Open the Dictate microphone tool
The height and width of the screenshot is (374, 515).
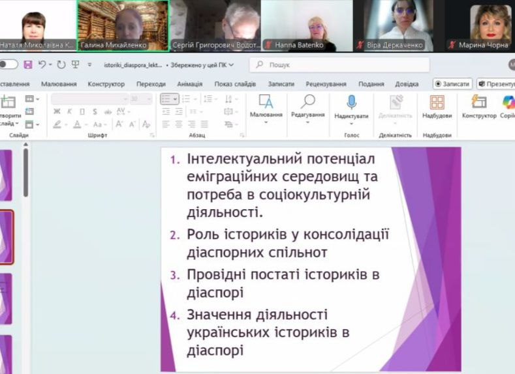pos(351,103)
